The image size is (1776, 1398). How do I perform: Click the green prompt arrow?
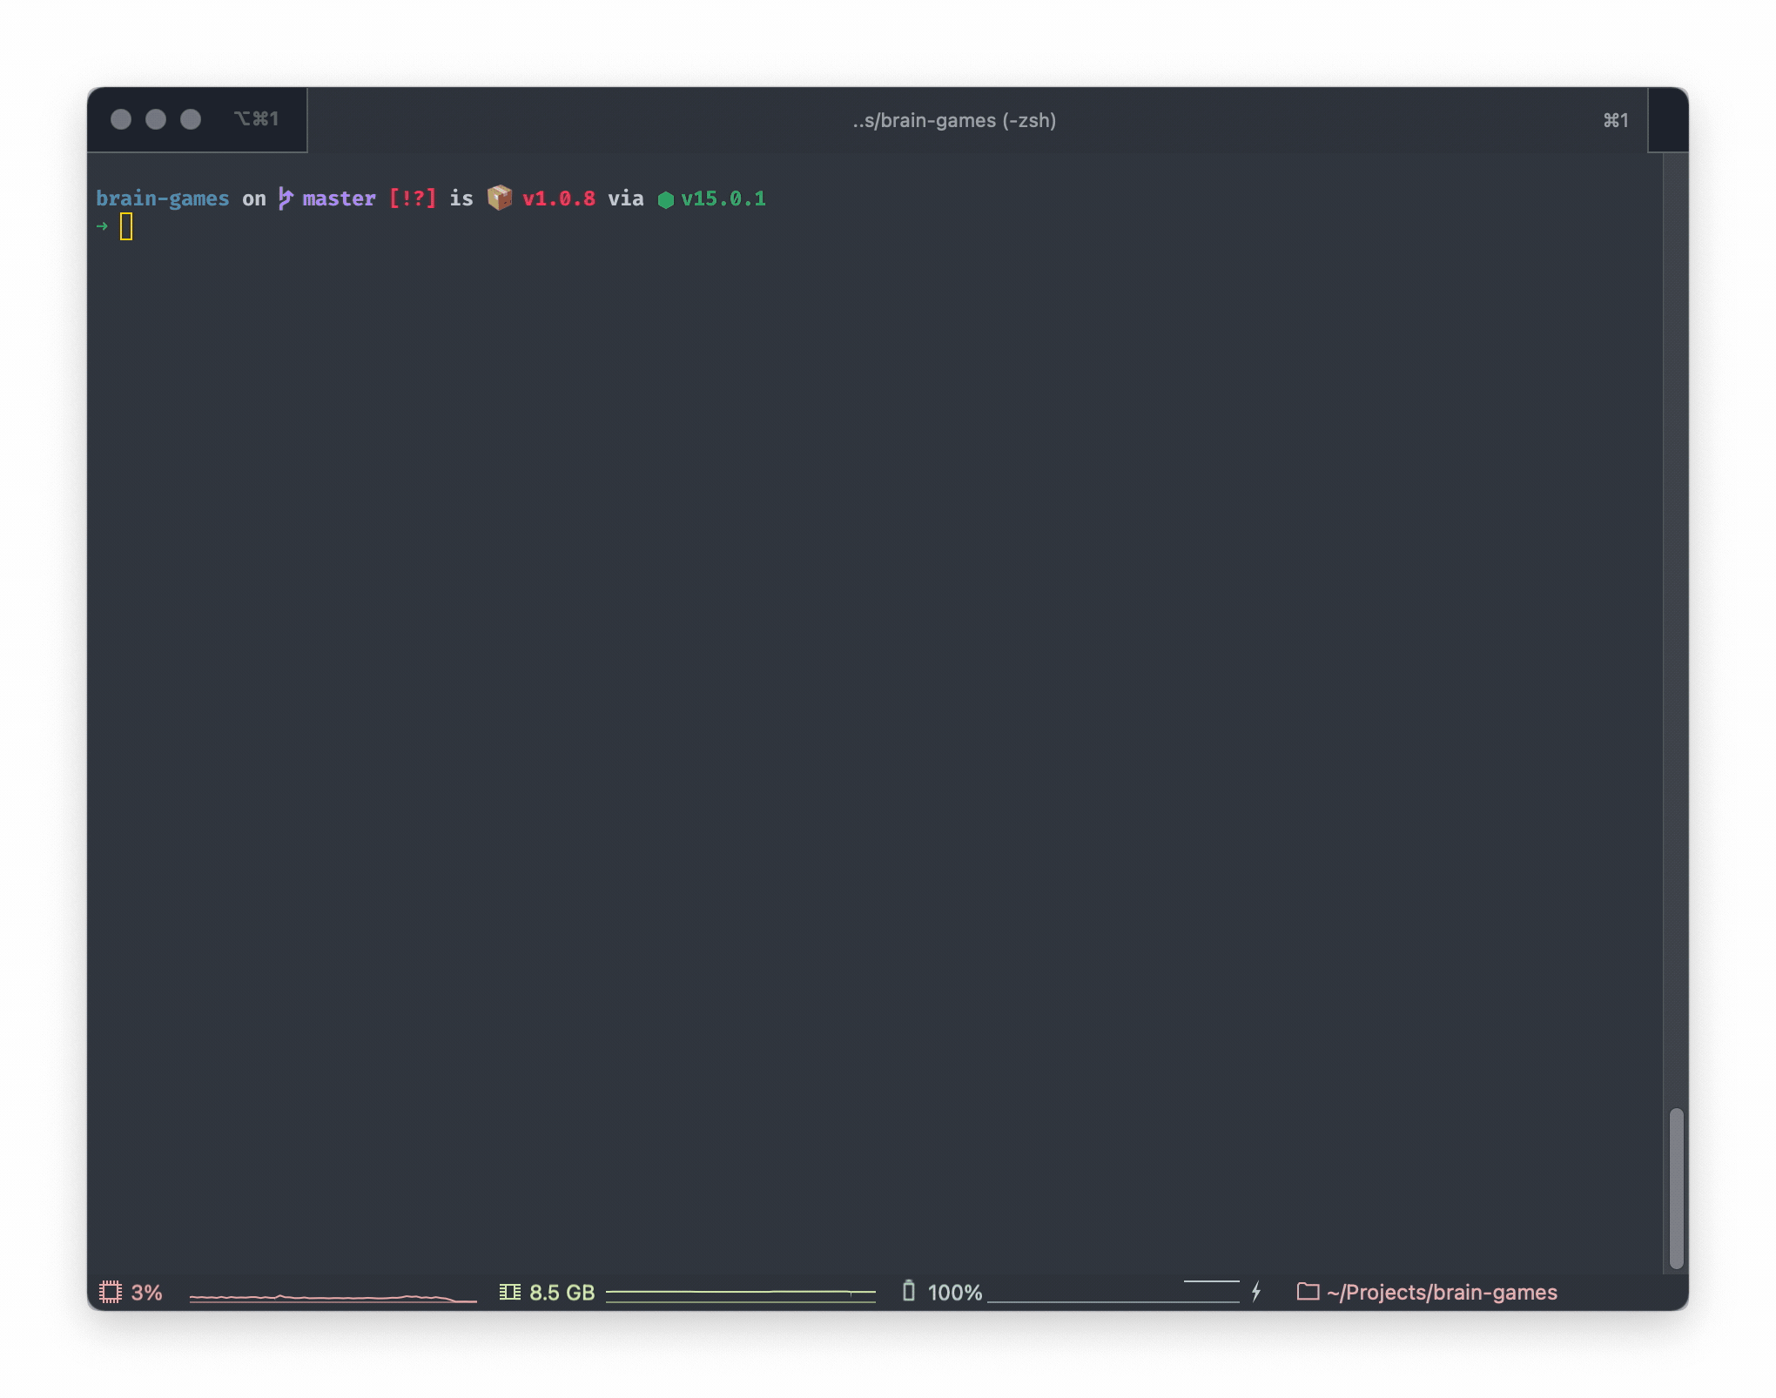click(x=103, y=226)
